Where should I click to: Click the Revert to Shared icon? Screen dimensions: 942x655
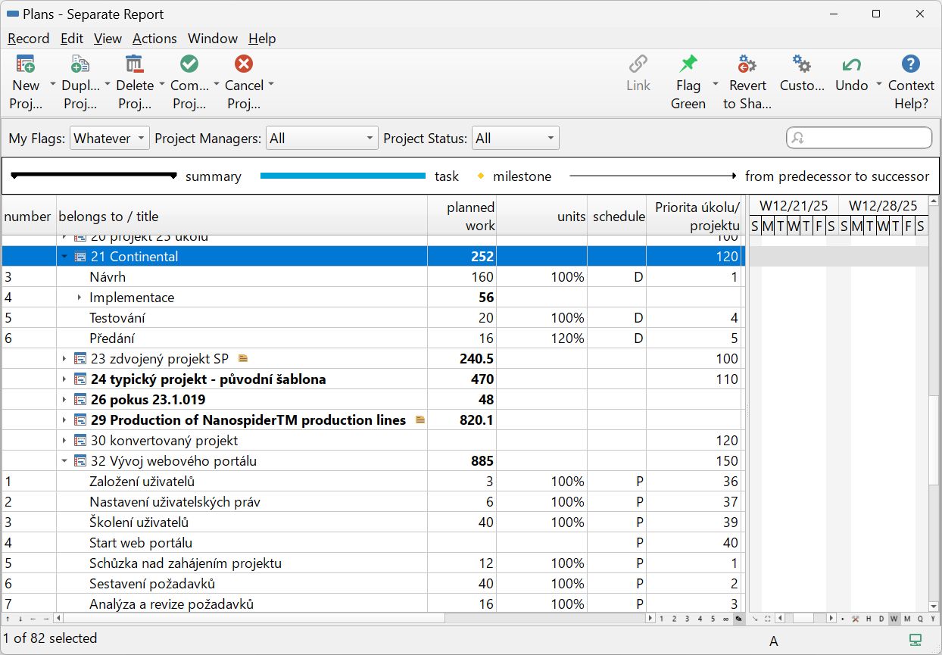coord(747,64)
